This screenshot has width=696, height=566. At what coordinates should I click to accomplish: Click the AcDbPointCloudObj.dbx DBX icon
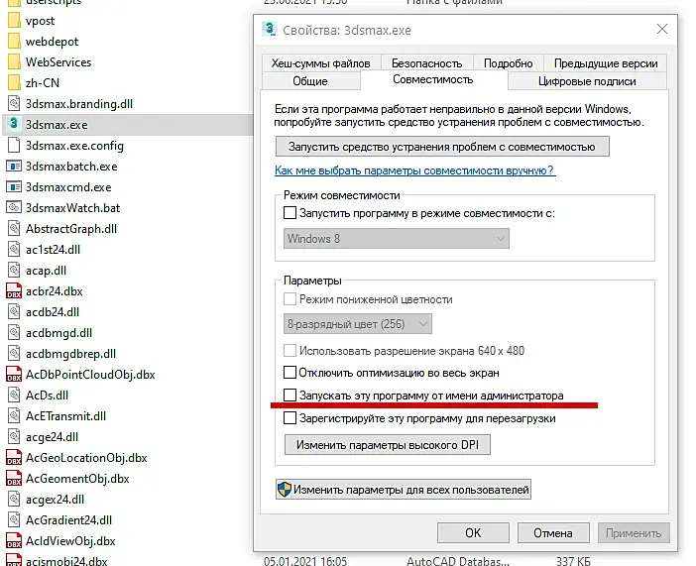pyautogui.click(x=14, y=375)
